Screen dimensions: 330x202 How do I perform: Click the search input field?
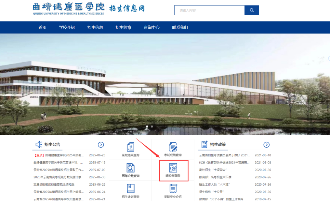(209, 10)
